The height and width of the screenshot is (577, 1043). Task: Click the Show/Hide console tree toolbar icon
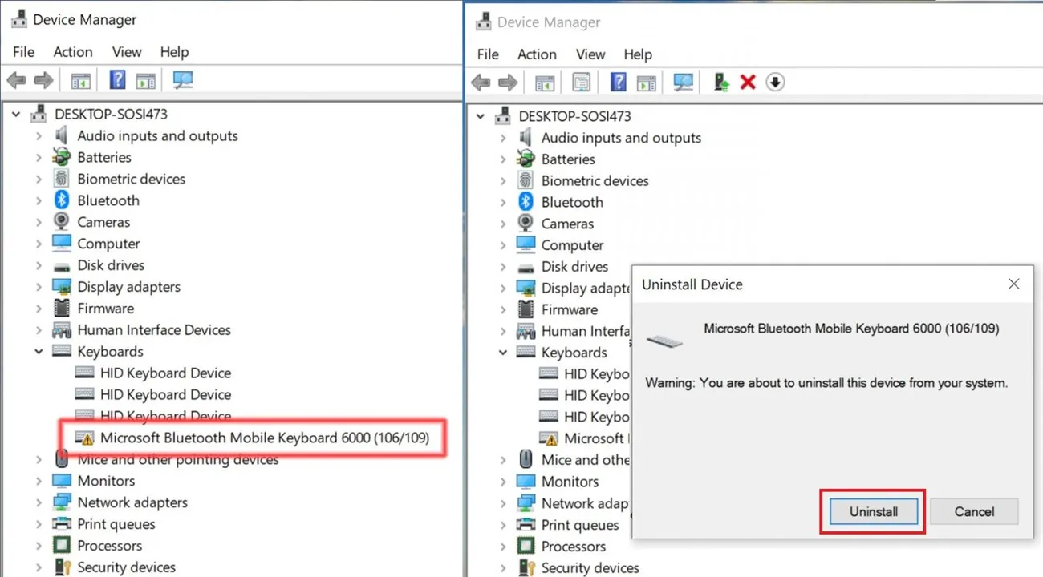tap(544, 81)
